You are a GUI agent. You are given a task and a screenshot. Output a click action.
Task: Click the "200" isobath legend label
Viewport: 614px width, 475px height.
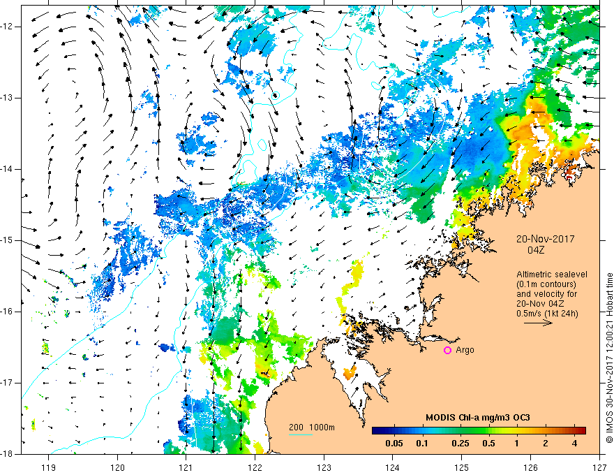pos(296,427)
